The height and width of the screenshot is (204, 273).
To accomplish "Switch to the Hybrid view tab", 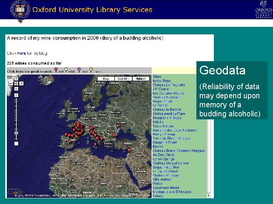I will tap(141, 79).
